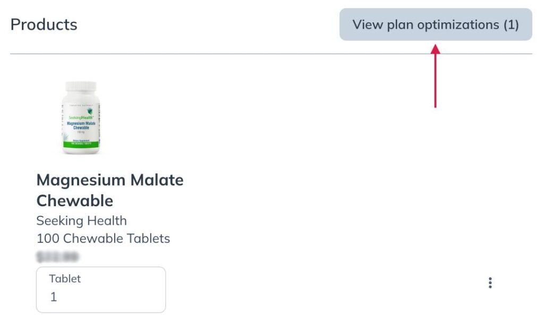This screenshot has width=544, height=320.
Task: Click the red arrow annotation
Action: point(436,75)
